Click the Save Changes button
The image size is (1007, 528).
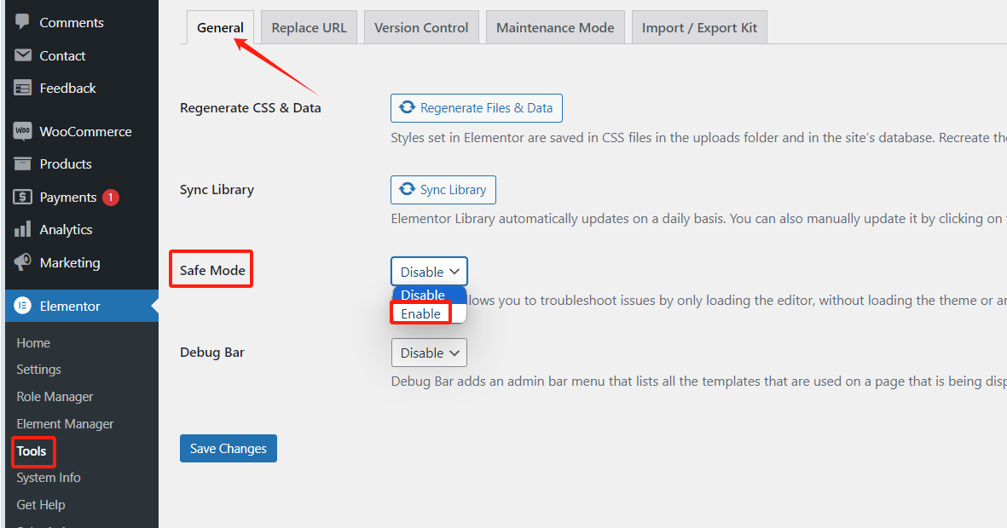click(x=228, y=448)
